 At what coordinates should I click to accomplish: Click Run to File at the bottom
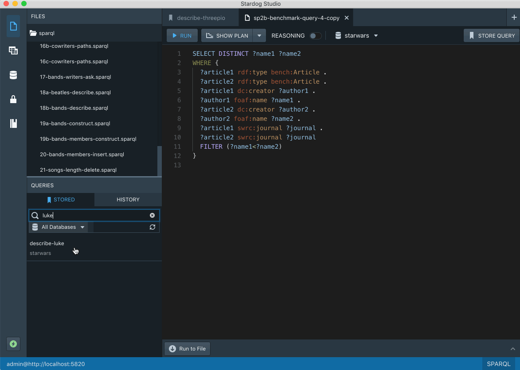pyautogui.click(x=187, y=348)
